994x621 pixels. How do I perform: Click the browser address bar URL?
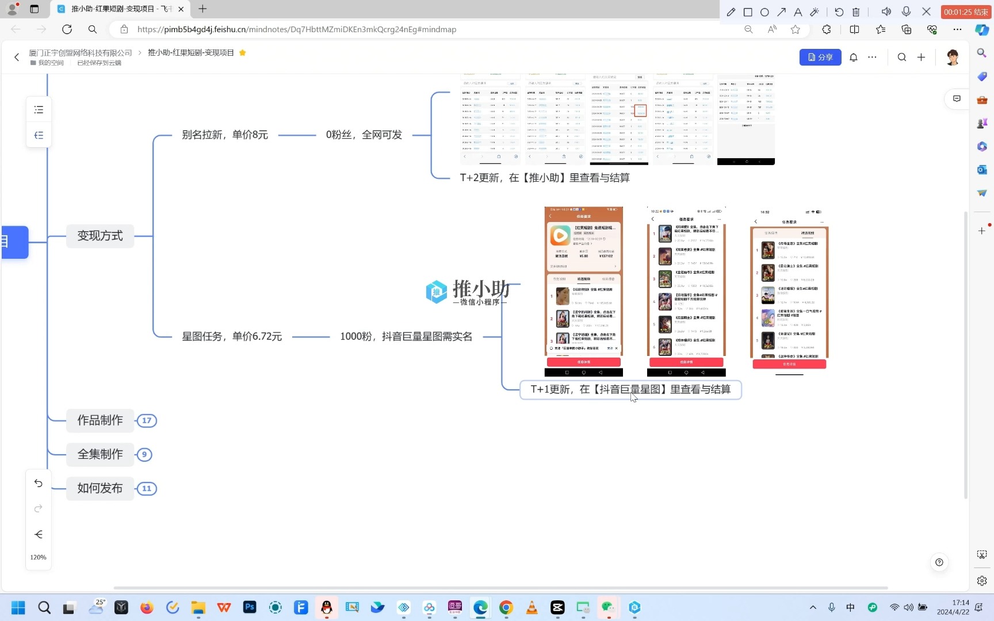[x=297, y=29]
